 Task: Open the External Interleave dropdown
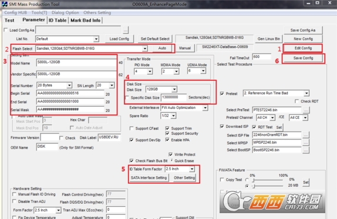click(205, 108)
